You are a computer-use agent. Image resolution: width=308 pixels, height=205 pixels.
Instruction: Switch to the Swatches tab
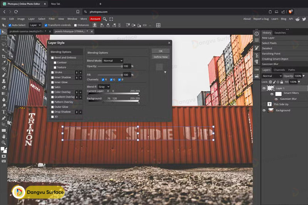(280, 33)
